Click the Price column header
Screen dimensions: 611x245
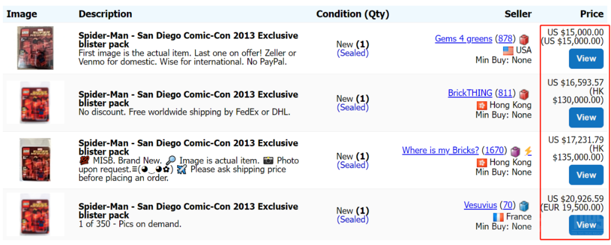[592, 14]
